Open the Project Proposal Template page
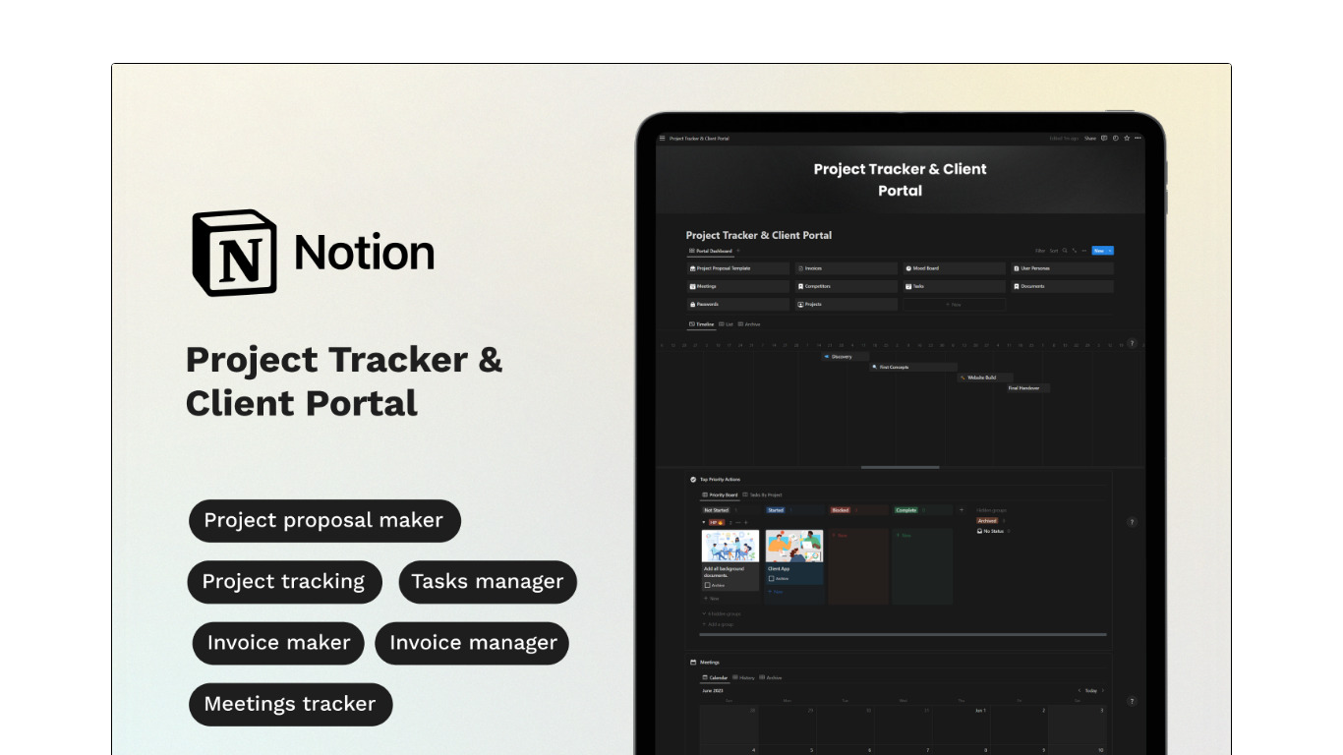The height and width of the screenshot is (755, 1343). 738,268
